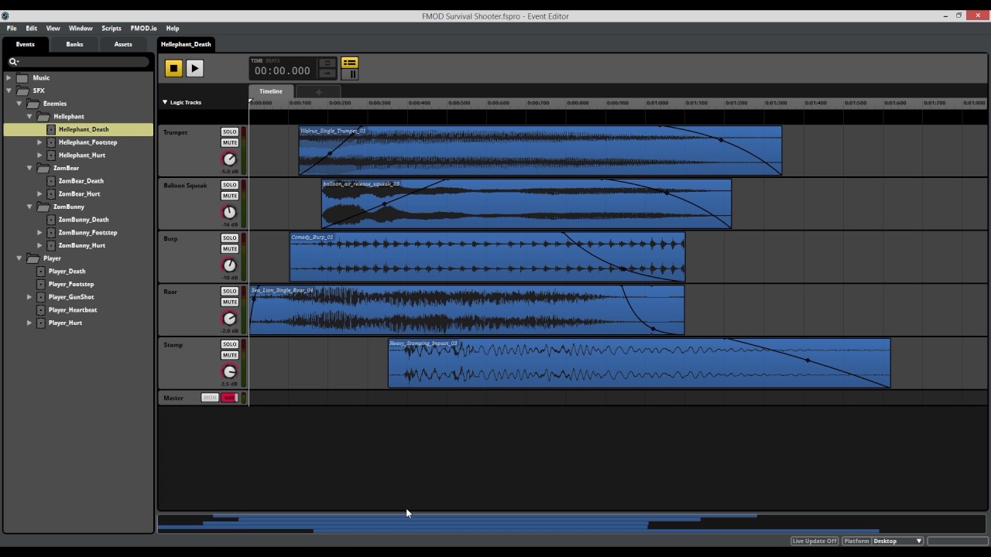
Task: Open the Edit menu
Action: [31, 28]
